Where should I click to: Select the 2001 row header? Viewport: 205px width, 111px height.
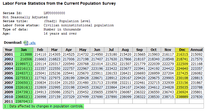[9, 55]
